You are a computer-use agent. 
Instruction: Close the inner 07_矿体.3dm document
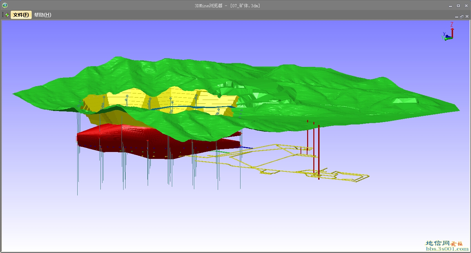pos(467,17)
